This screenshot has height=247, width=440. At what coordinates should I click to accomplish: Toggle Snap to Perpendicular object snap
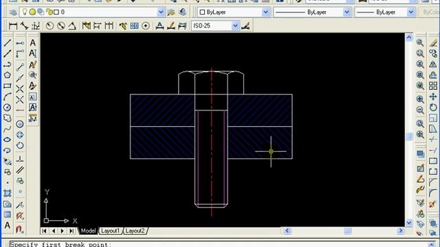20,159
